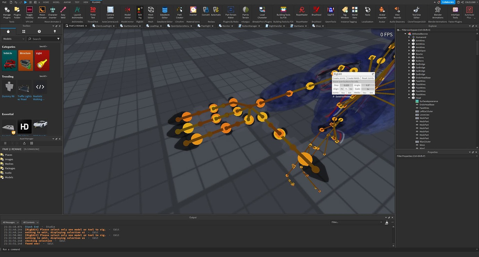Click Create Joints in RigEdit

pyautogui.click(x=339, y=78)
